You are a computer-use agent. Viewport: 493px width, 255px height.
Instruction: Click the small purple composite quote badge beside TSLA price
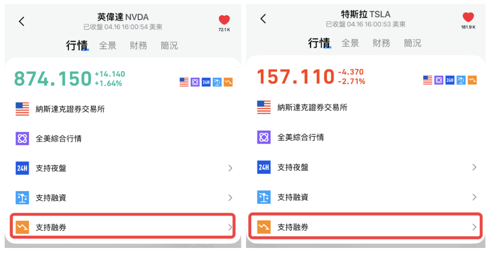[439, 80]
